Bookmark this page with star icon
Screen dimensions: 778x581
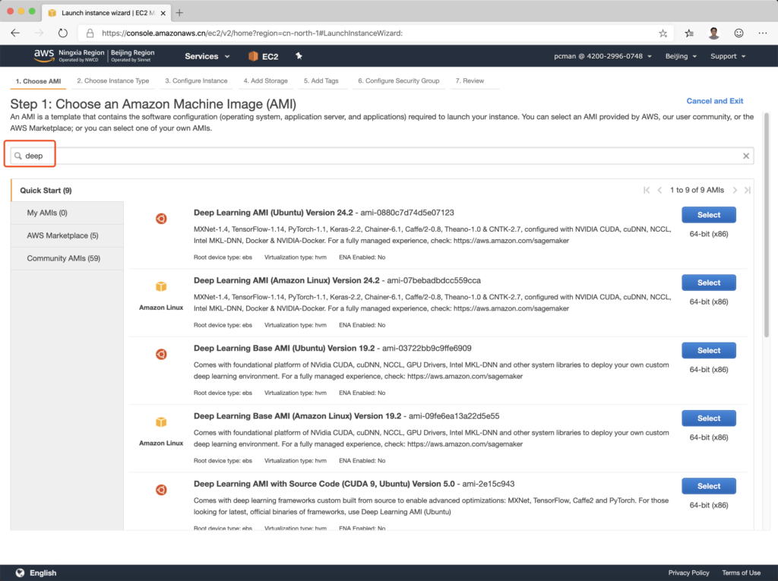(x=663, y=33)
